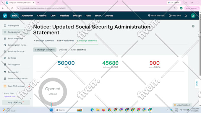201x113 pixels.
Task: Open the Courses menu in top navigation
Action: click(x=109, y=16)
